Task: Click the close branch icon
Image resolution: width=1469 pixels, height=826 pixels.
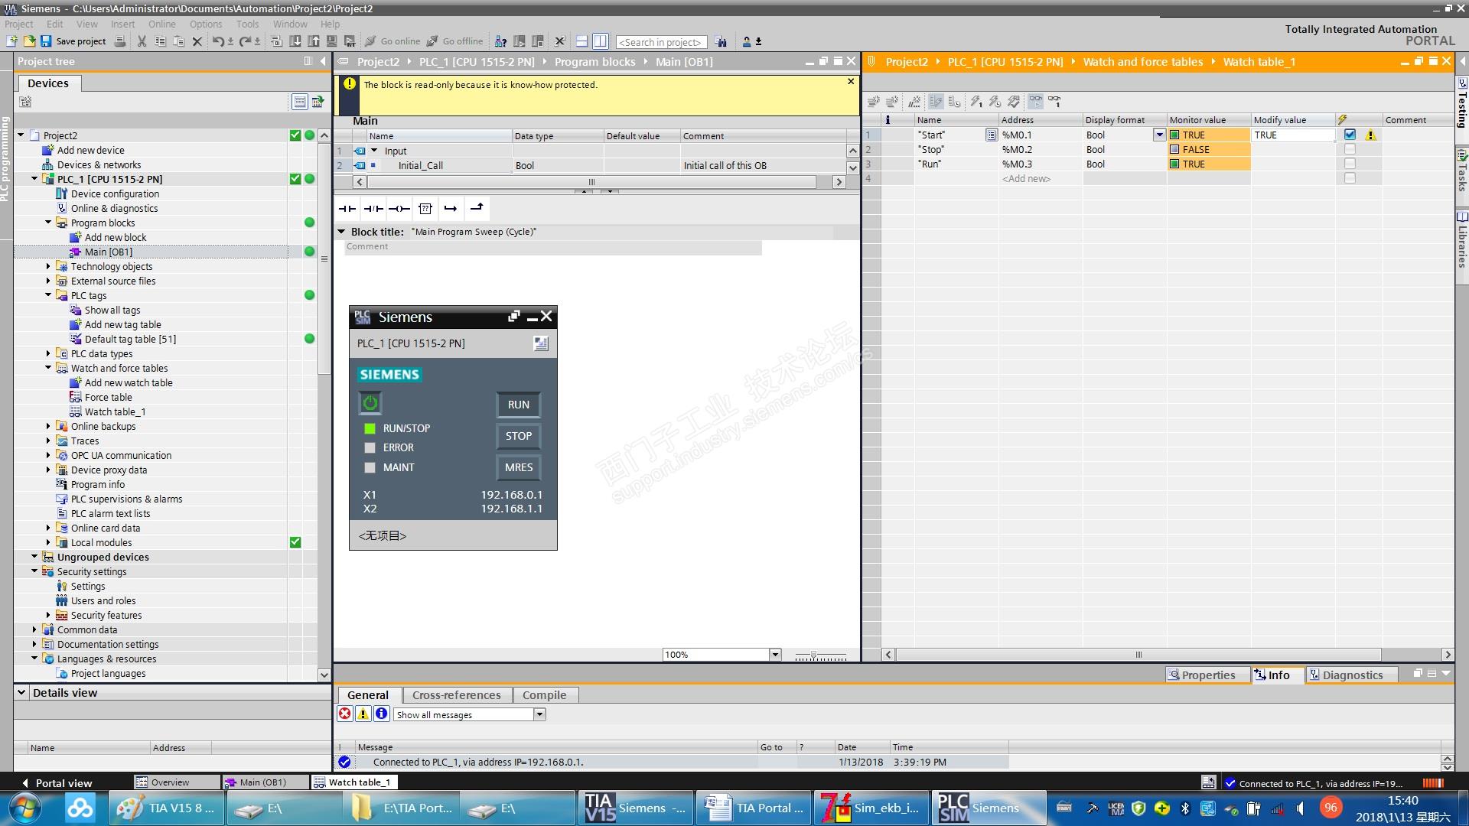Action: 477,208
